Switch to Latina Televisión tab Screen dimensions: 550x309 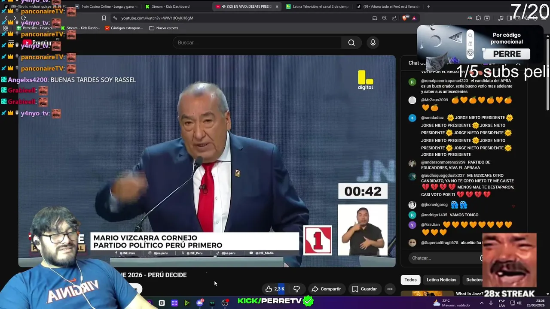317,6
